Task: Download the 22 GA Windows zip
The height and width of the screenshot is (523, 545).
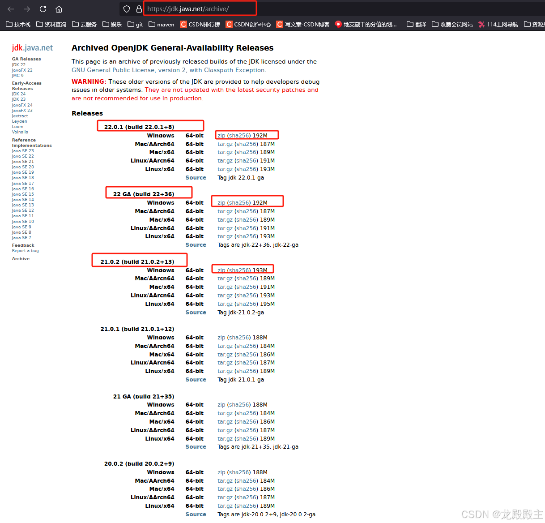Action: (221, 203)
